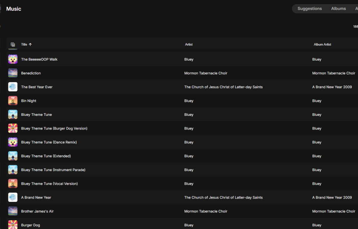Select the track Bluey Theme Tune
Viewport: 358px width, 229px height.
tap(36, 114)
